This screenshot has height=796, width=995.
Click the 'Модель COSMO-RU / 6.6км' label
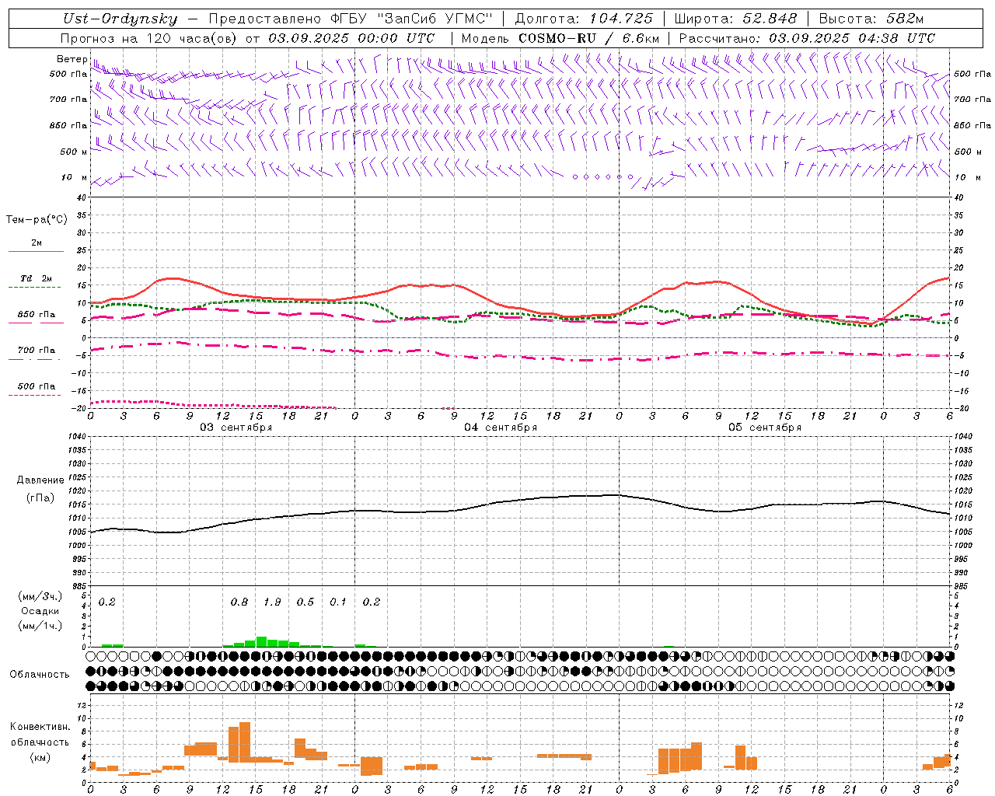pos(560,38)
